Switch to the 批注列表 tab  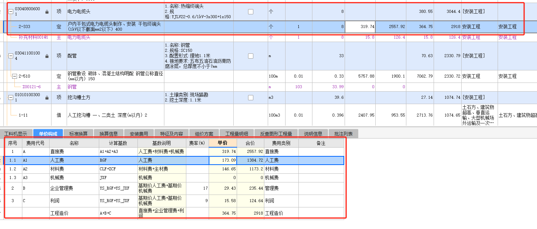[343, 134]
